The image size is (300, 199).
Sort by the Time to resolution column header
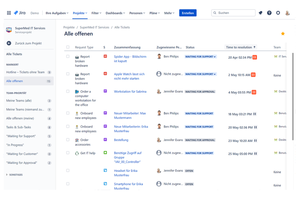click(240, 47)
